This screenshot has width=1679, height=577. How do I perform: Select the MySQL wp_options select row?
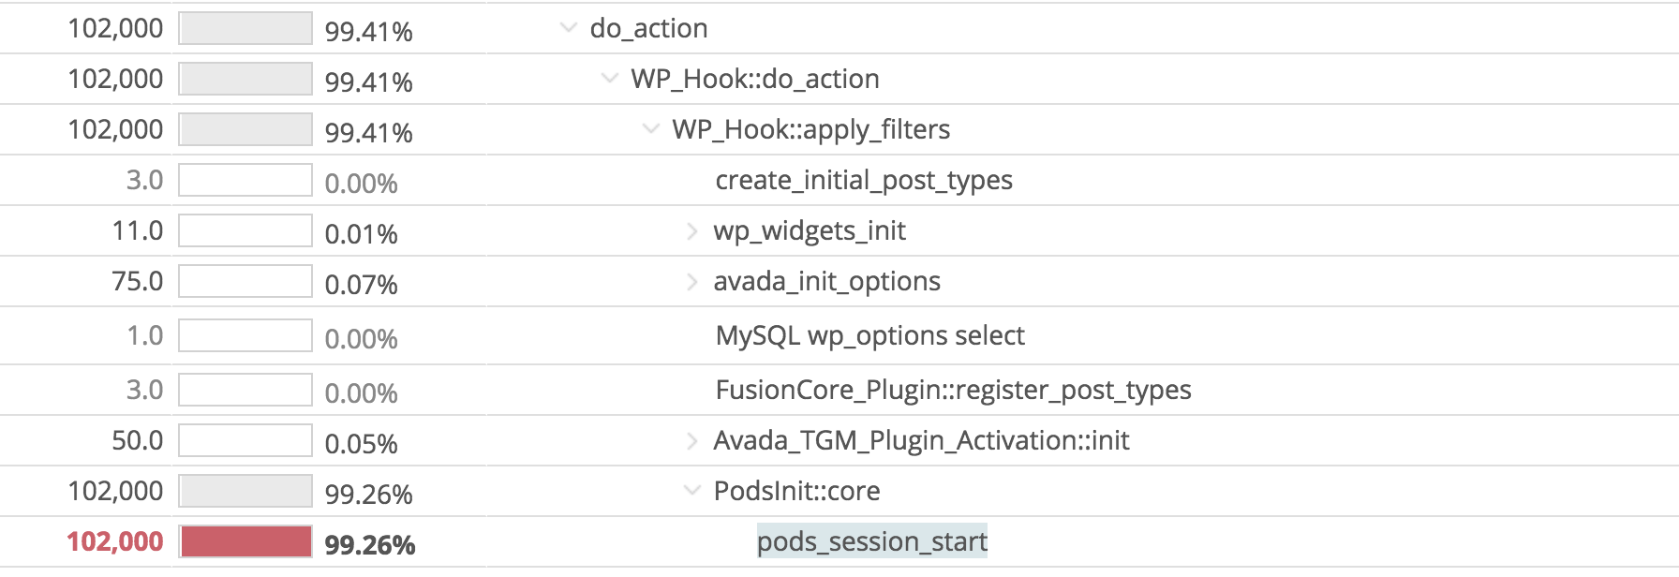(x=869, y=335)
